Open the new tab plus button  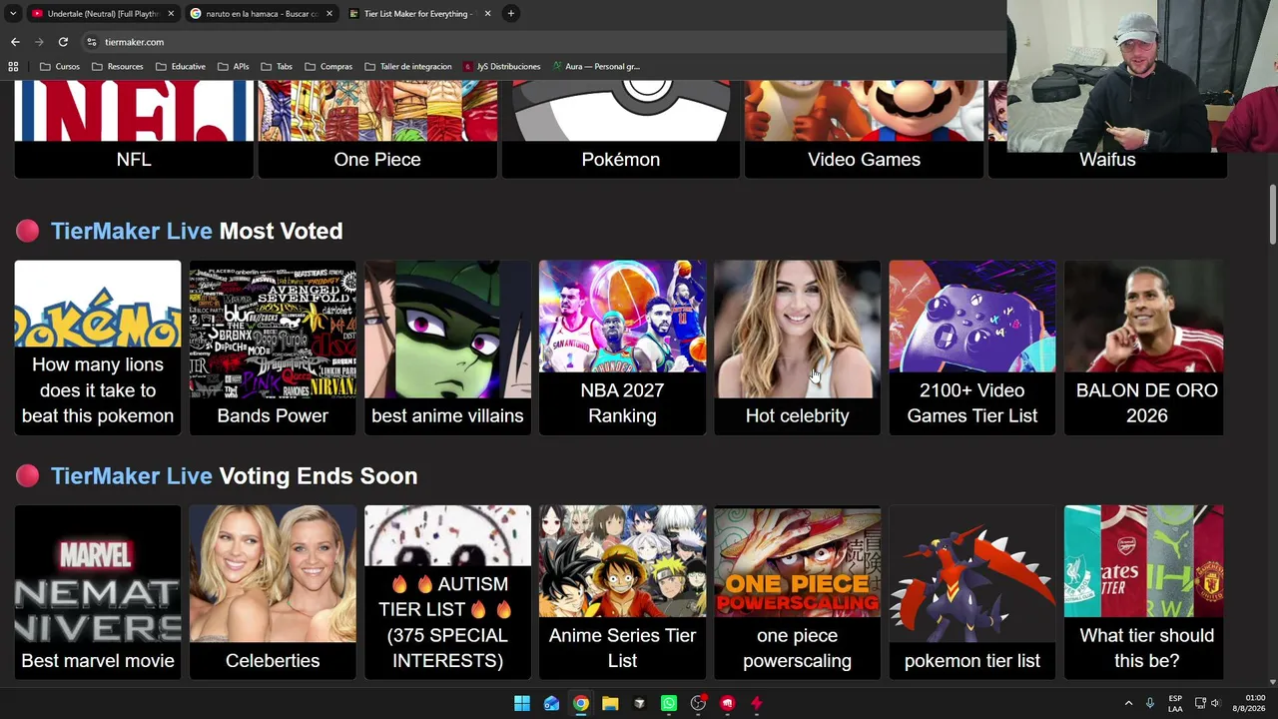(510, 14)
